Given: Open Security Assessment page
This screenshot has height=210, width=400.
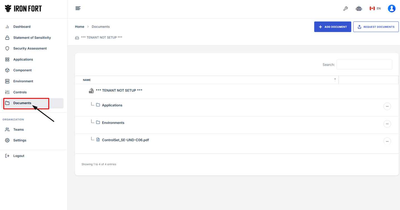Looking at the screenshot, I should pos(30,48).
